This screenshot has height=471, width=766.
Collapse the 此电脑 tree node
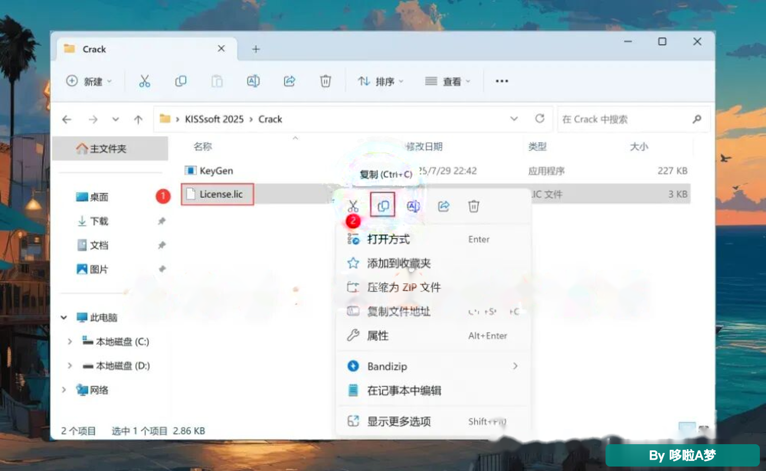pos(64,317)
